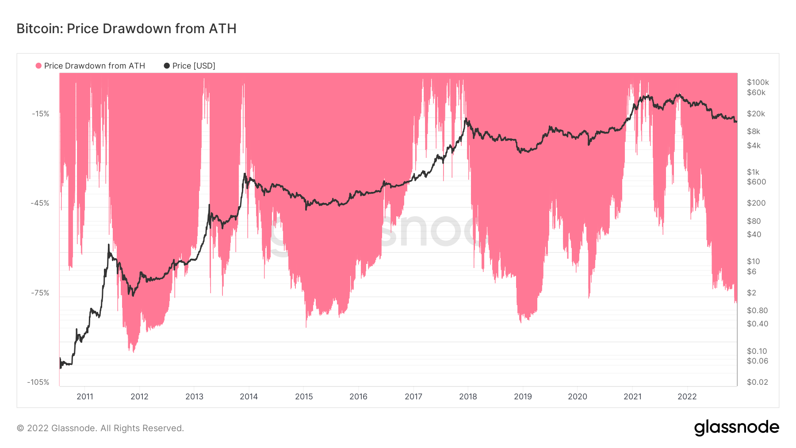The height and width of the screenshot is (448, 796).
Task: Click the -105% left axis label
Action: coord(38,382)
